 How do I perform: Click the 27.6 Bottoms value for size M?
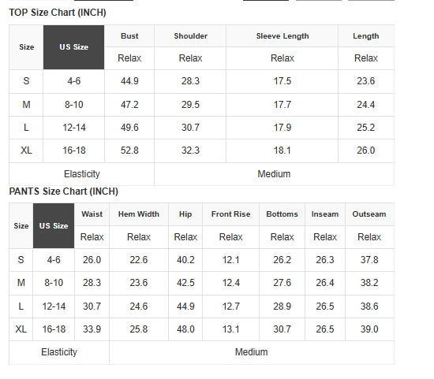coord(282,283)
